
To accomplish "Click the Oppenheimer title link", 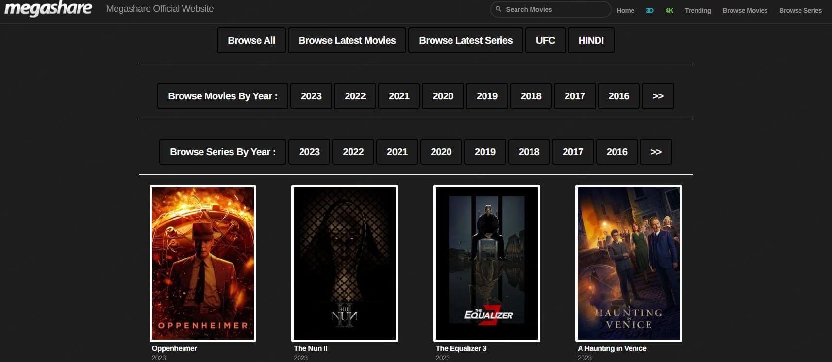I will coord(174,348).
